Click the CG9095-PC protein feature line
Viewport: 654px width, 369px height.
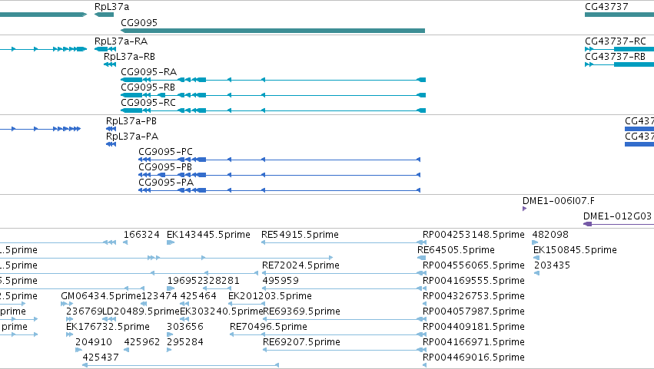[280, 160]
